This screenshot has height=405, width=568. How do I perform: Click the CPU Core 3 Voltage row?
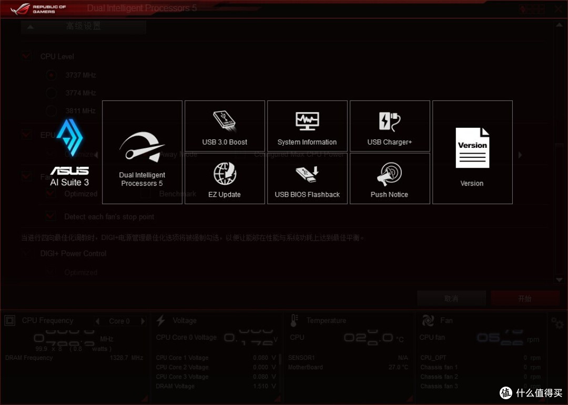(216, 377)
